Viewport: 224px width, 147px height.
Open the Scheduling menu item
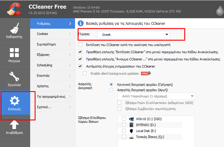53,65
